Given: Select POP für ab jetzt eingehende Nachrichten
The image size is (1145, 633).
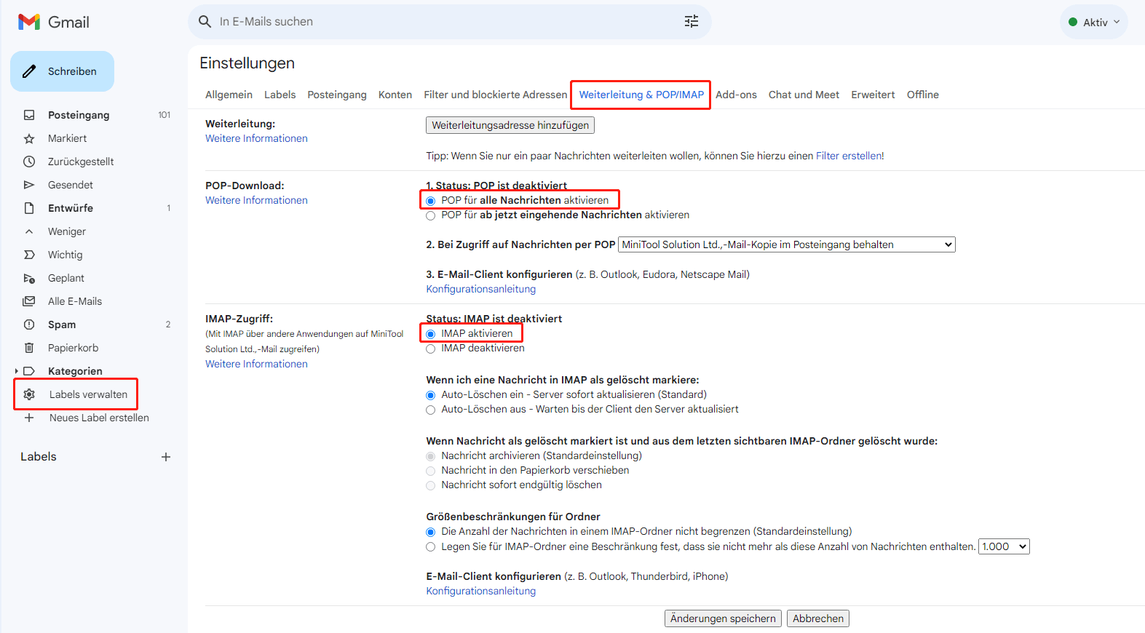Looking at the screenshot, I should click(x=431, y=215).
